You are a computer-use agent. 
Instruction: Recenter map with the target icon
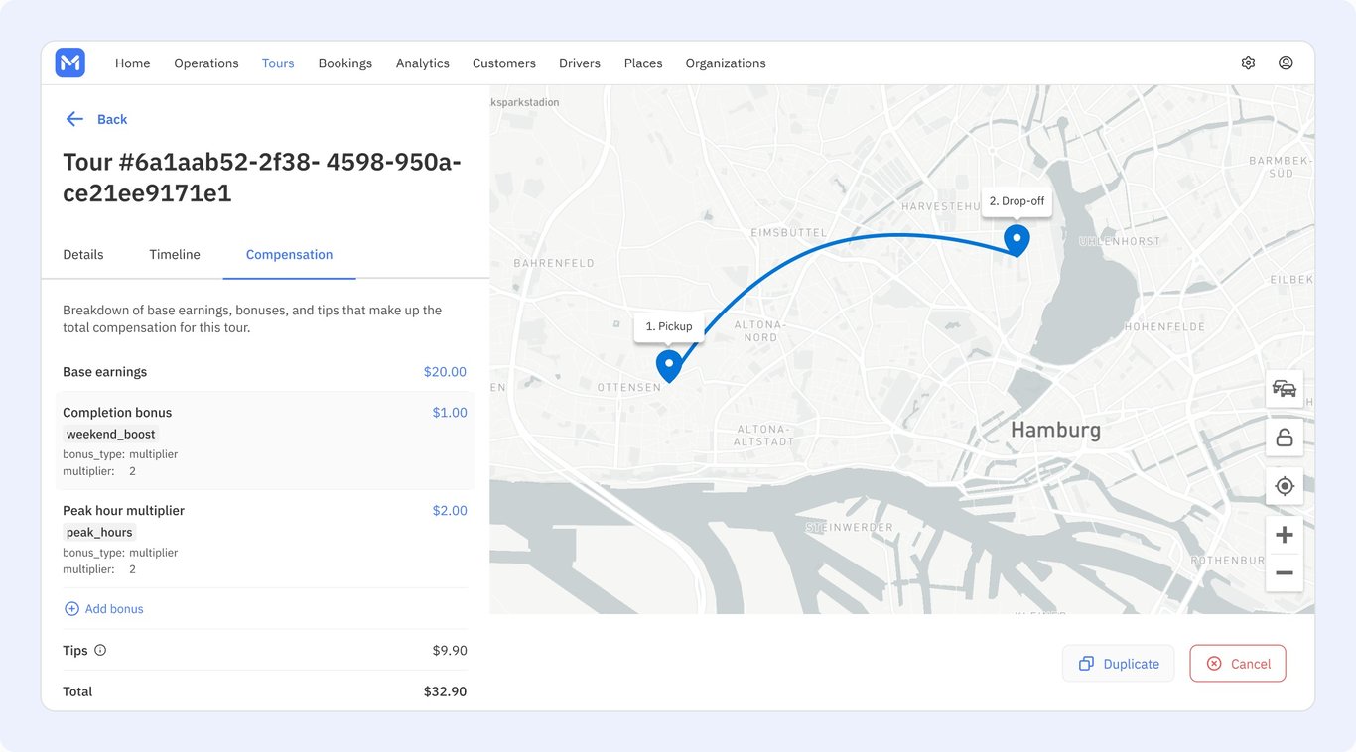pyautogui.click(x=1285, y=486)
